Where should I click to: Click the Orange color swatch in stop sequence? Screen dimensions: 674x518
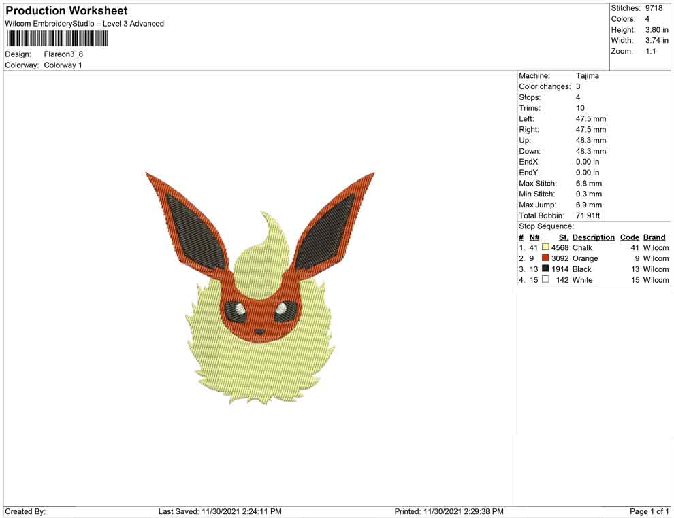[545, 258]
